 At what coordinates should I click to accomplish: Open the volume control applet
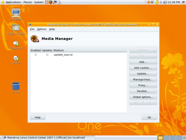165,2
